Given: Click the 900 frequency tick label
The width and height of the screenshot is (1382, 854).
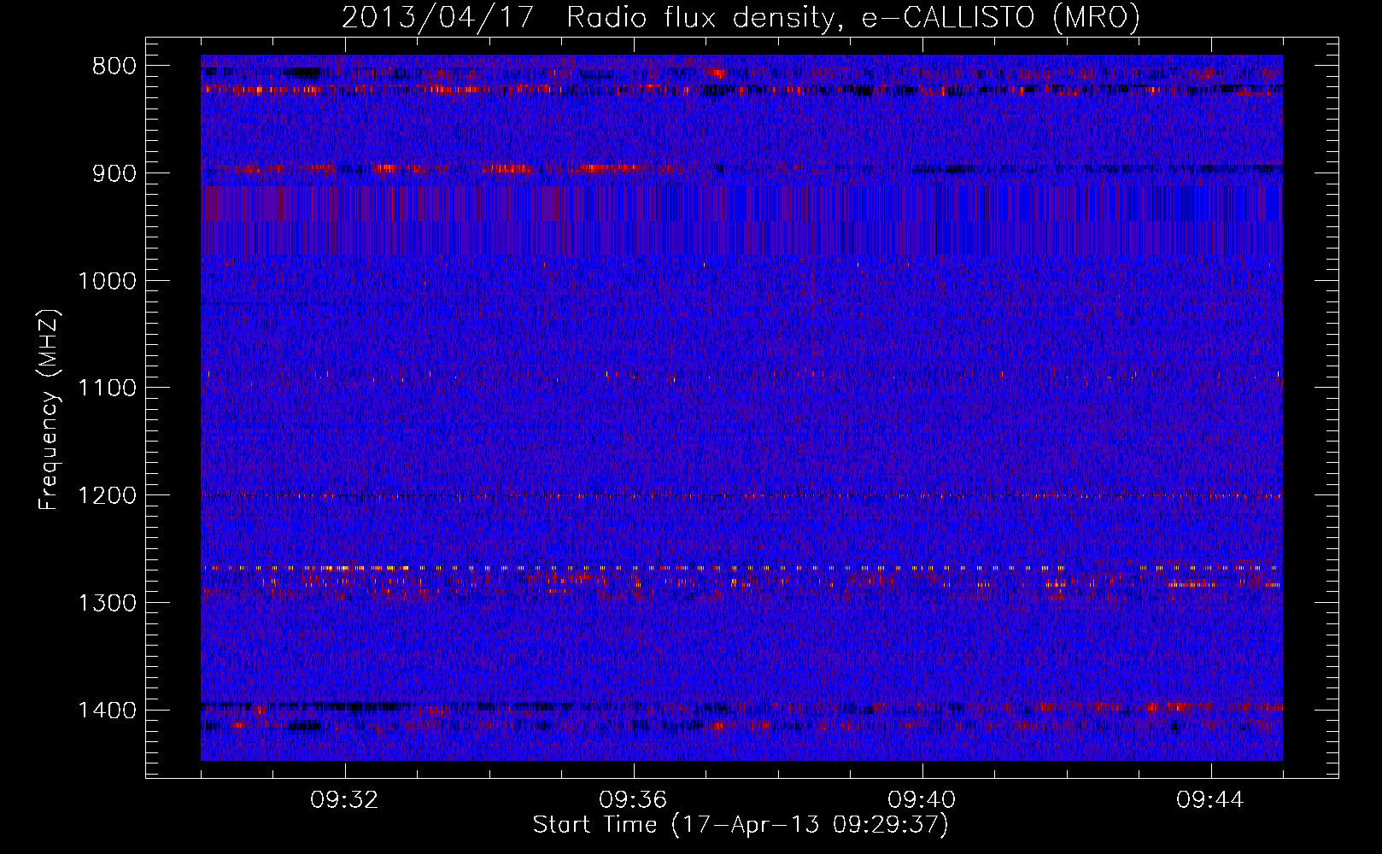Looking at the screenshot, I should click(114, 173).
